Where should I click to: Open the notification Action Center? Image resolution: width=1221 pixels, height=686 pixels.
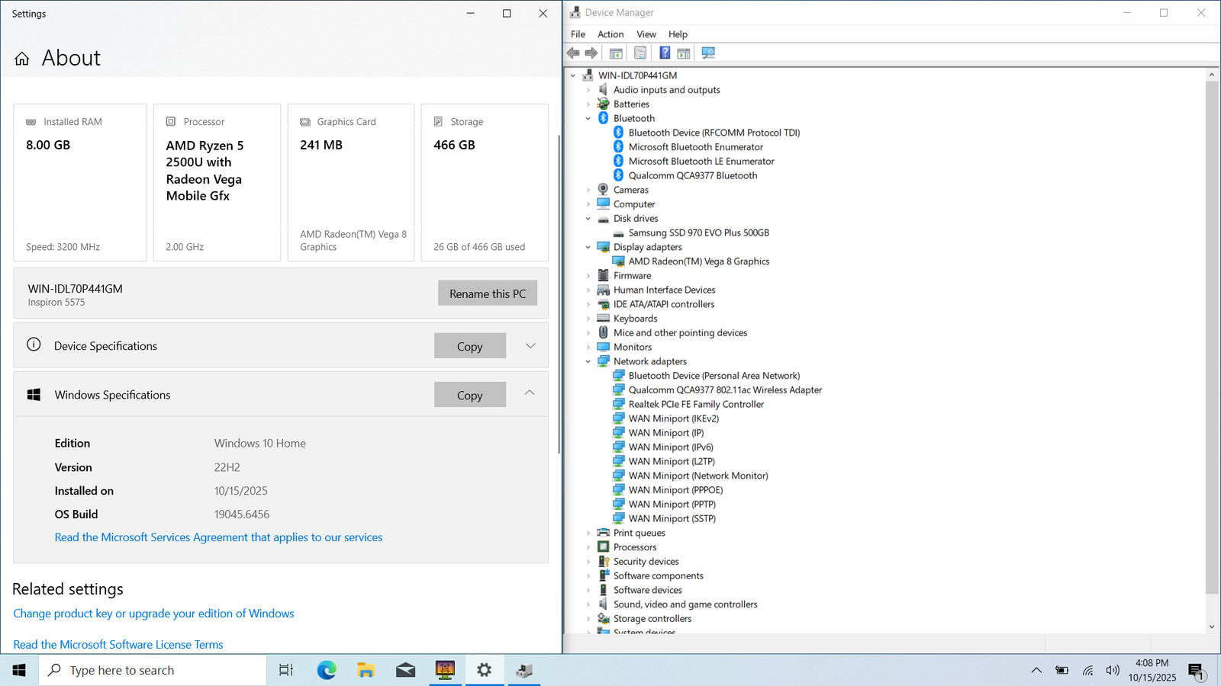[x=1197, y=671]
